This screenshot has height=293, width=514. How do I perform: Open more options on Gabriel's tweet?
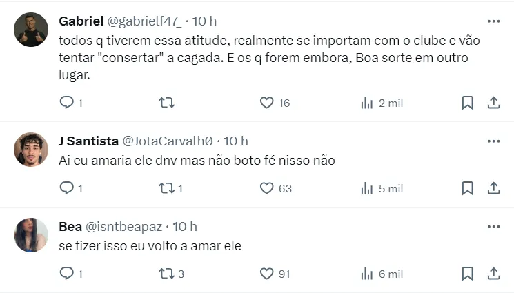pyautogui.click(x=493, y=21)
